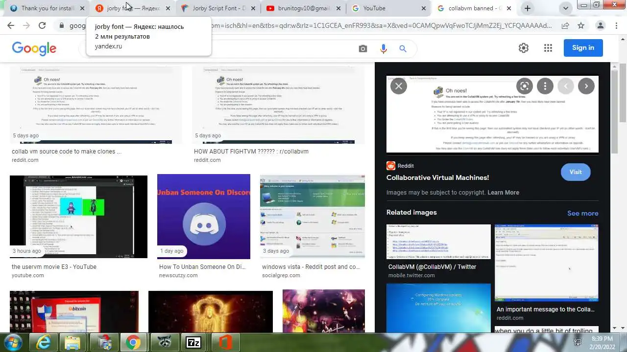The height and width of the screenshot is (352, 627).
Task: Close the image preview panel
Action: [x=399, y=86]
